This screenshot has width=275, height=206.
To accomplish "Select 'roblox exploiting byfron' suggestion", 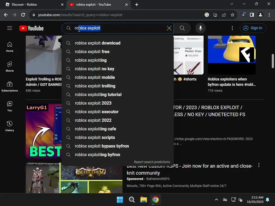I will 118,155.
